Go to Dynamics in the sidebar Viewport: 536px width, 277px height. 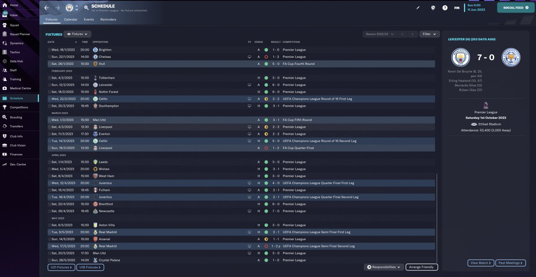coord(16,43)
